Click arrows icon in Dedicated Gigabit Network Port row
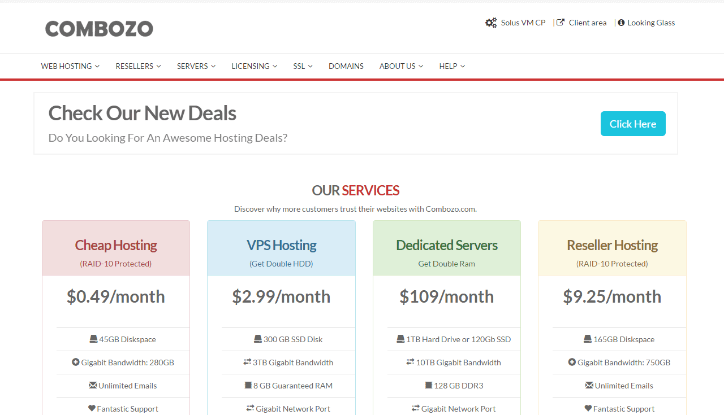The image size is (724, 415). point(416,409)
